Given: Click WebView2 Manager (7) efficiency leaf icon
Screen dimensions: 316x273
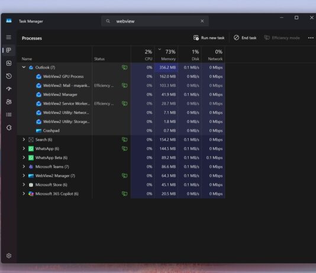Looking at the screenshot, I should [x=124, y=175].
